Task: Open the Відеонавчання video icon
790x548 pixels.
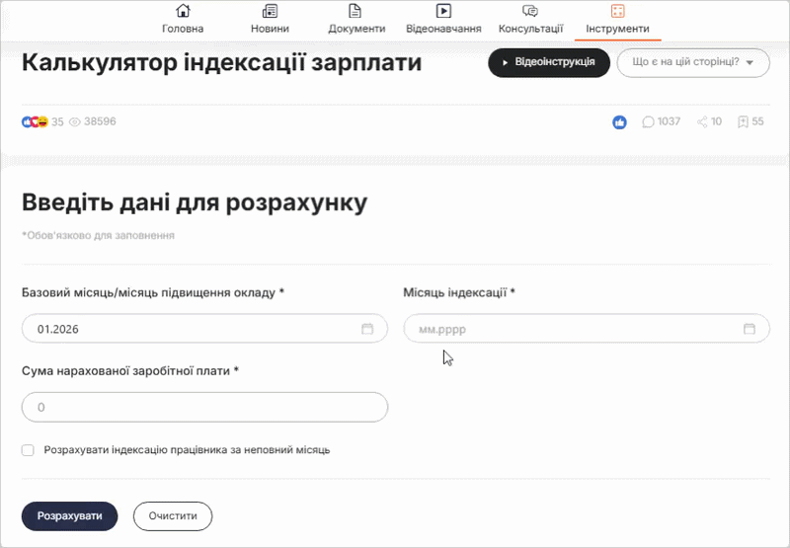Action: coord(443,12)
